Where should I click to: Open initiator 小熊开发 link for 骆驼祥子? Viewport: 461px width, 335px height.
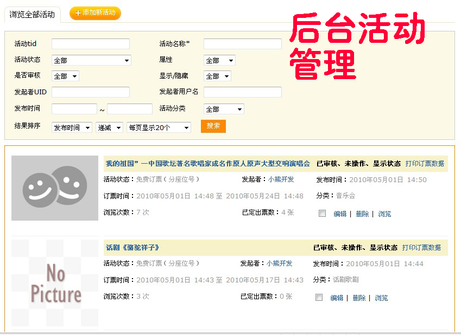point(279,263)
